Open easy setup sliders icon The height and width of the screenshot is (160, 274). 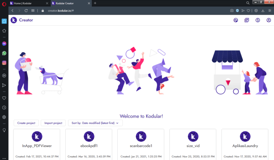(x=270, y=11)
